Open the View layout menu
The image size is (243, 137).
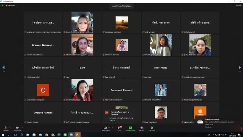[239, 6]
